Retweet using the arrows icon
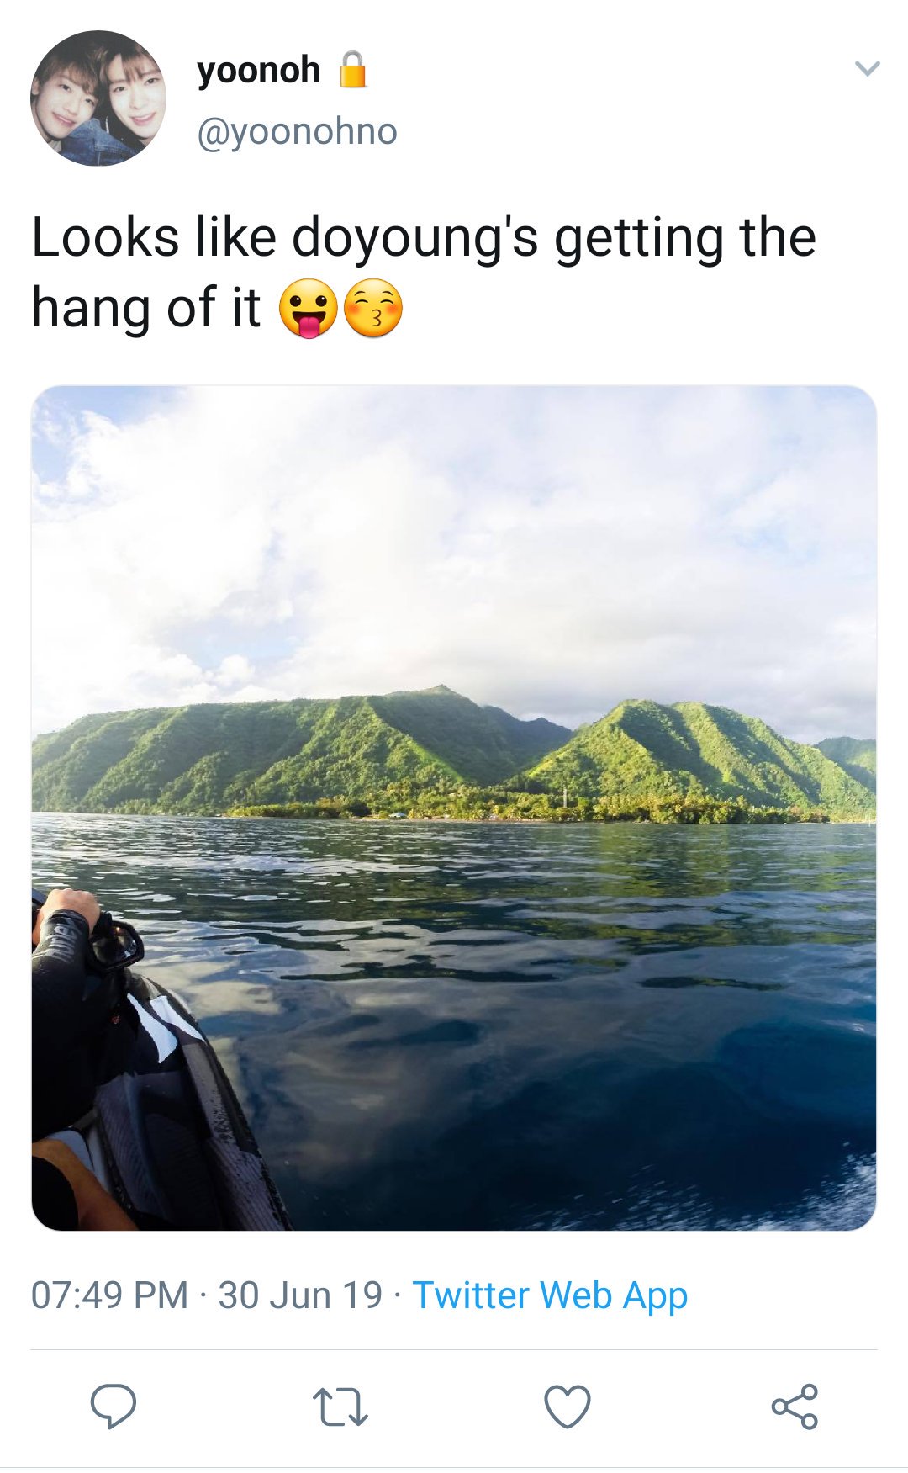Viewport: 908px width, 1473px height. tap(340, 1407)
